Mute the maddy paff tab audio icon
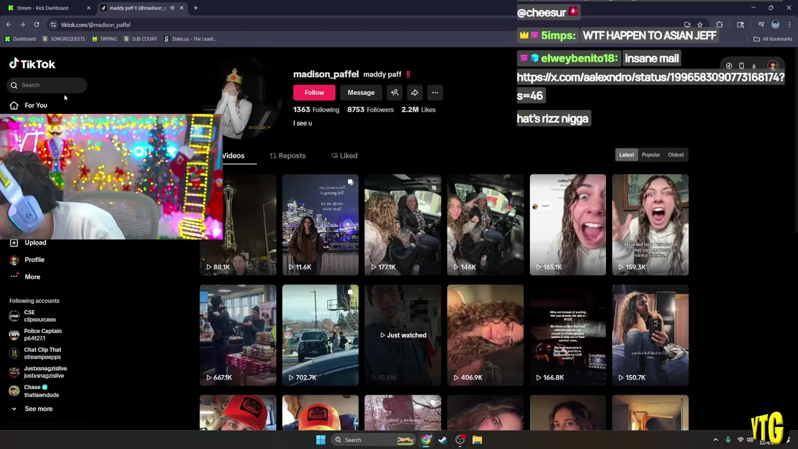Image resolution: width=798 pixels, height=449 pixels. coord(172,8)
